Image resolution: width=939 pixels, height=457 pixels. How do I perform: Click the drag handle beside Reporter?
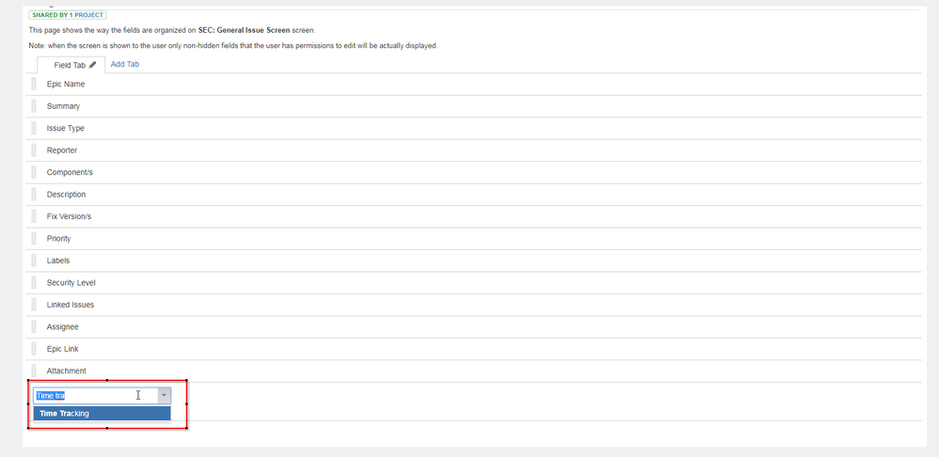click(34, 150)
